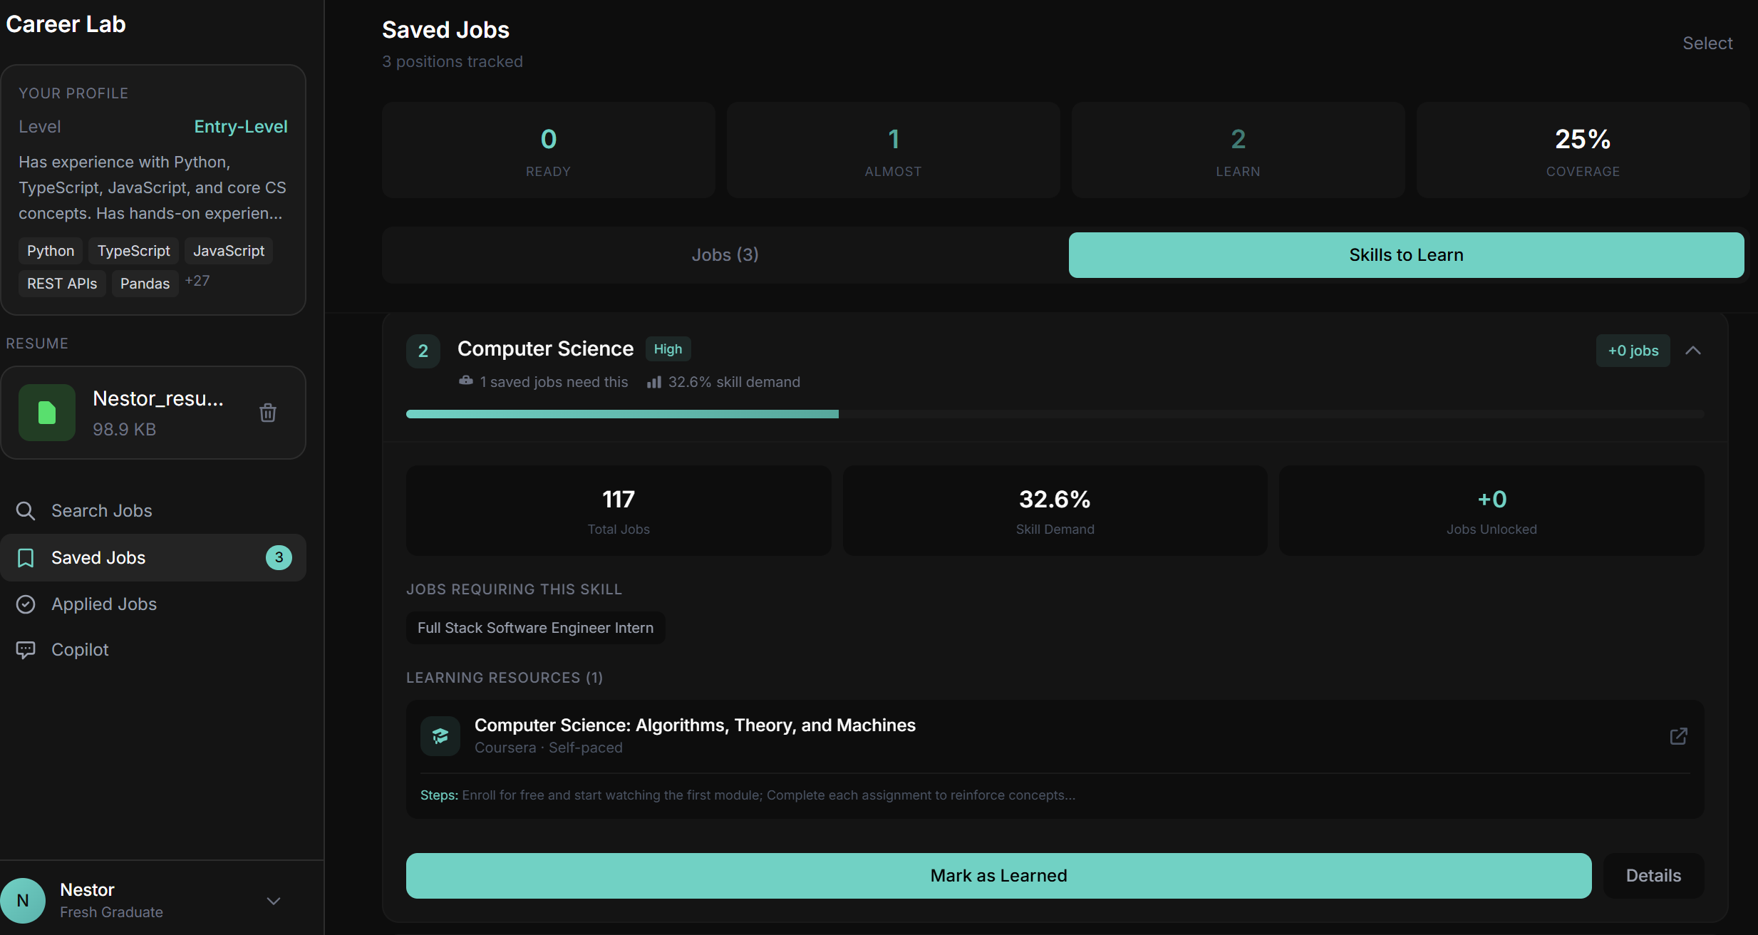The height and width of the screenshot is (935, 1758).
Task: Click the Saved Jobs bookmark icon
Action: click(26, 558)
